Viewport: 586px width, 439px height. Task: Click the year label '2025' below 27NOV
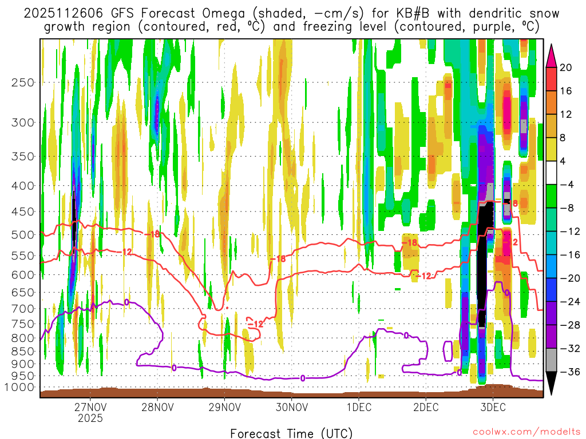point(90,418)
